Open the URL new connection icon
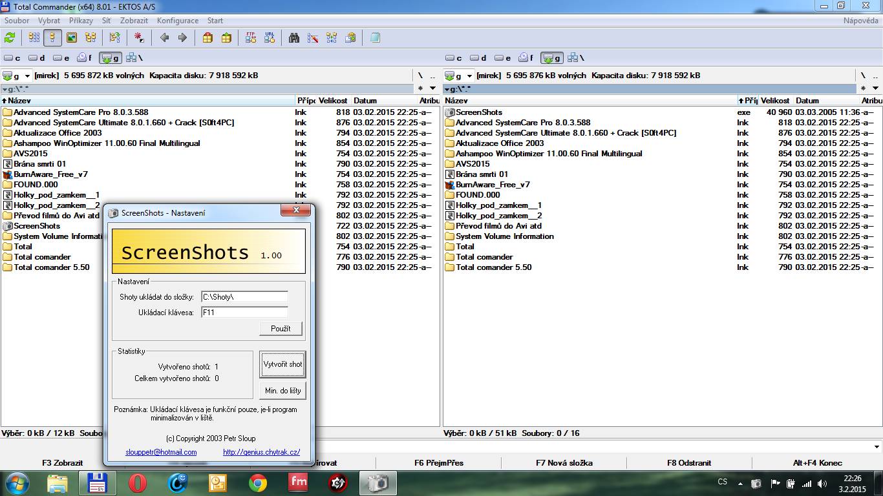 (270, 38)
